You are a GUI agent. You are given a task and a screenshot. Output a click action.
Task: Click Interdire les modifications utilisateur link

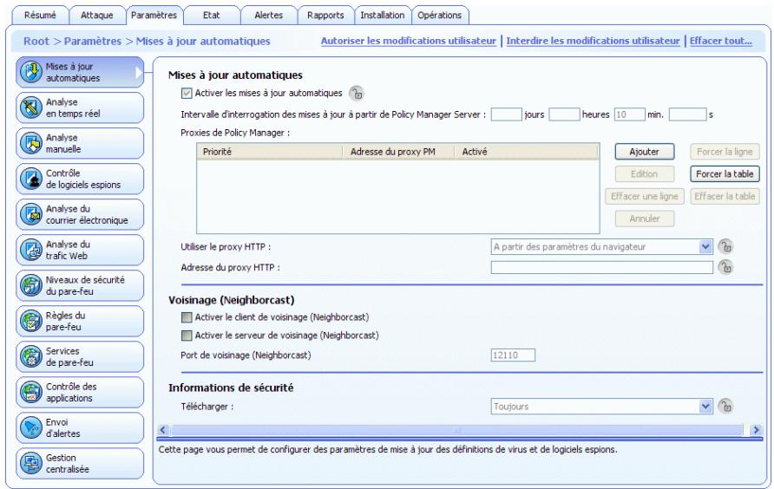(593, 41)
